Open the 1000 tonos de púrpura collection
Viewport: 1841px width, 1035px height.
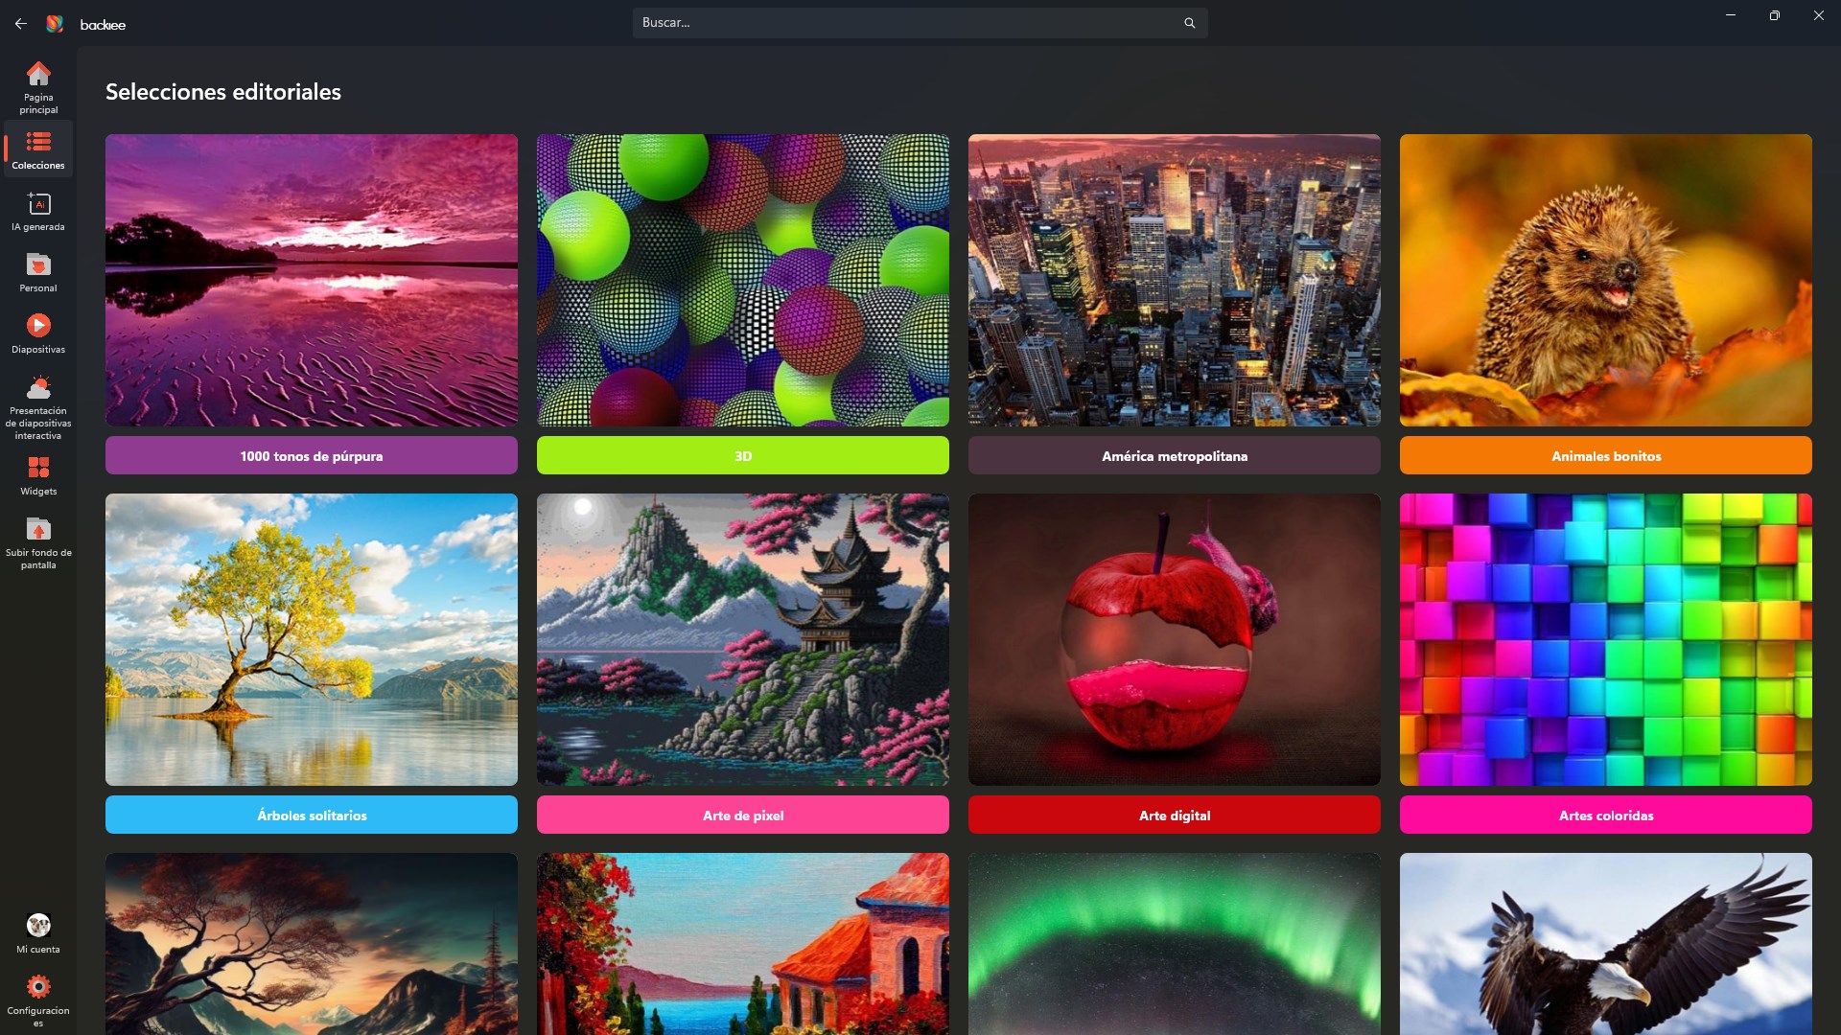click(x=312, y=455)
